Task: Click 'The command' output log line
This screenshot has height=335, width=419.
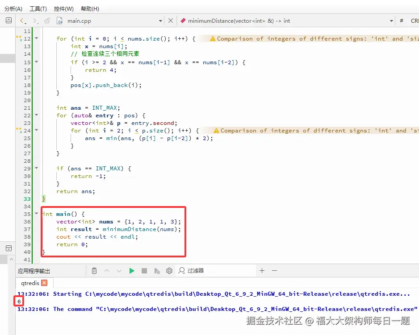Action: click(x=217, y=309)
